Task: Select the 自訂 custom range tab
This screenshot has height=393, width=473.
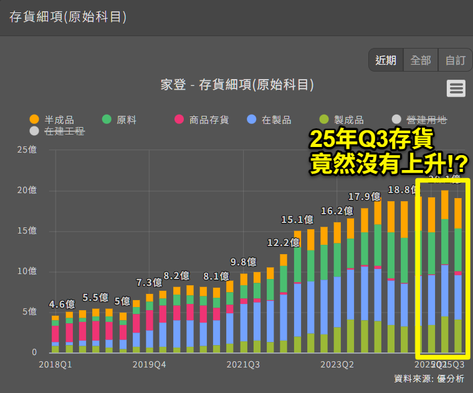Action: 455,60
